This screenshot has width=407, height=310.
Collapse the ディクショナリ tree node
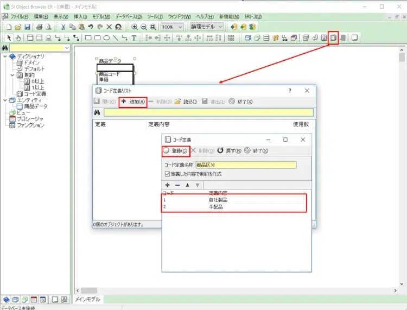5,56
